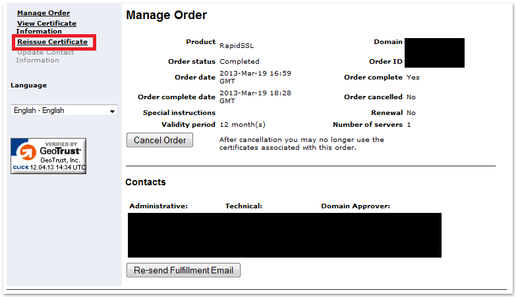Click the 18:28 GMT order complete date
This screenshot has width=516, height=297.
255,97
